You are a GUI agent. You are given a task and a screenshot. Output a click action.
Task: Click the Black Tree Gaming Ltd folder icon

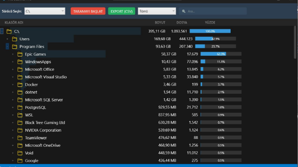click(20, 123)
